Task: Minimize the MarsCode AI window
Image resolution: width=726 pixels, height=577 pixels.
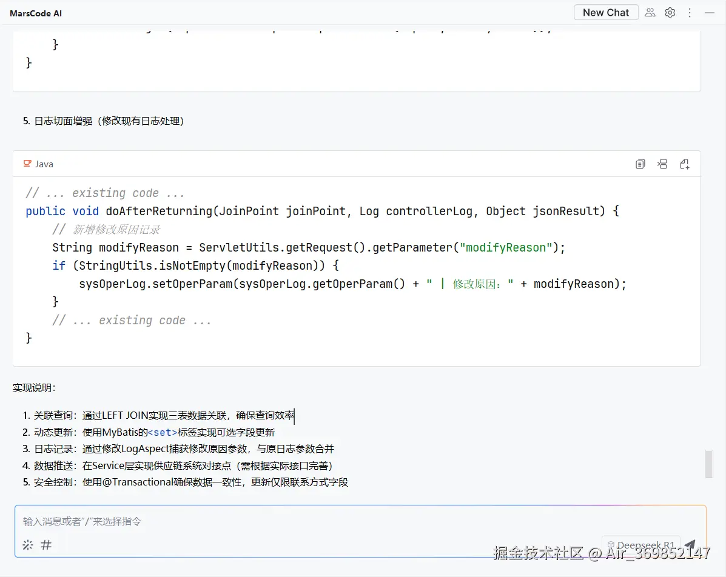Action: click(x=710, y=12)
